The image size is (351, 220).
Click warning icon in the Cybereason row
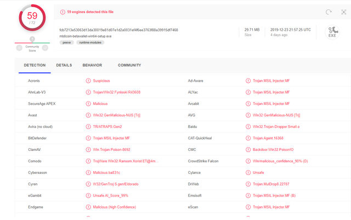(x=88, y=172)
